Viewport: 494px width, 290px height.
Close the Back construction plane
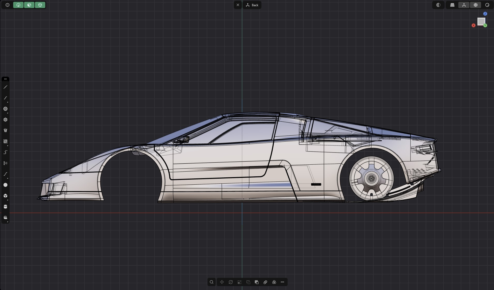tap(238, 5)
